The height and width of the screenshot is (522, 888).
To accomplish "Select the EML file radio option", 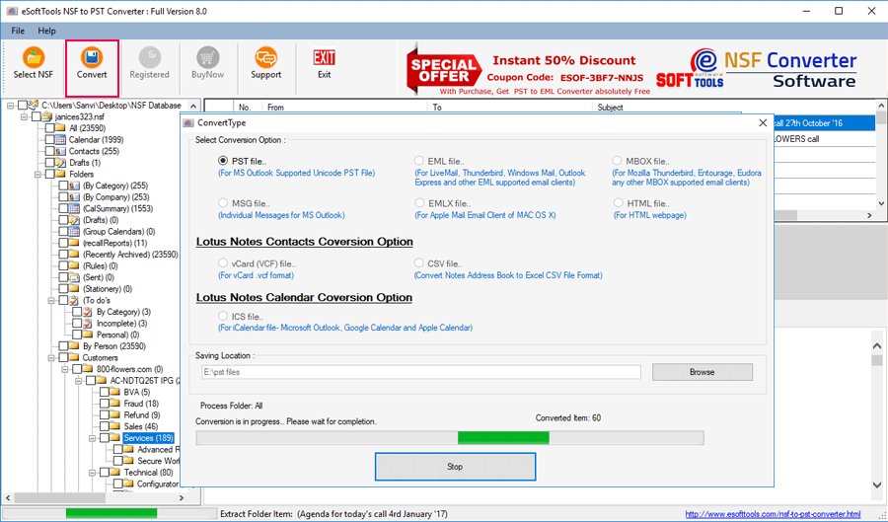I will click(419, 161).
